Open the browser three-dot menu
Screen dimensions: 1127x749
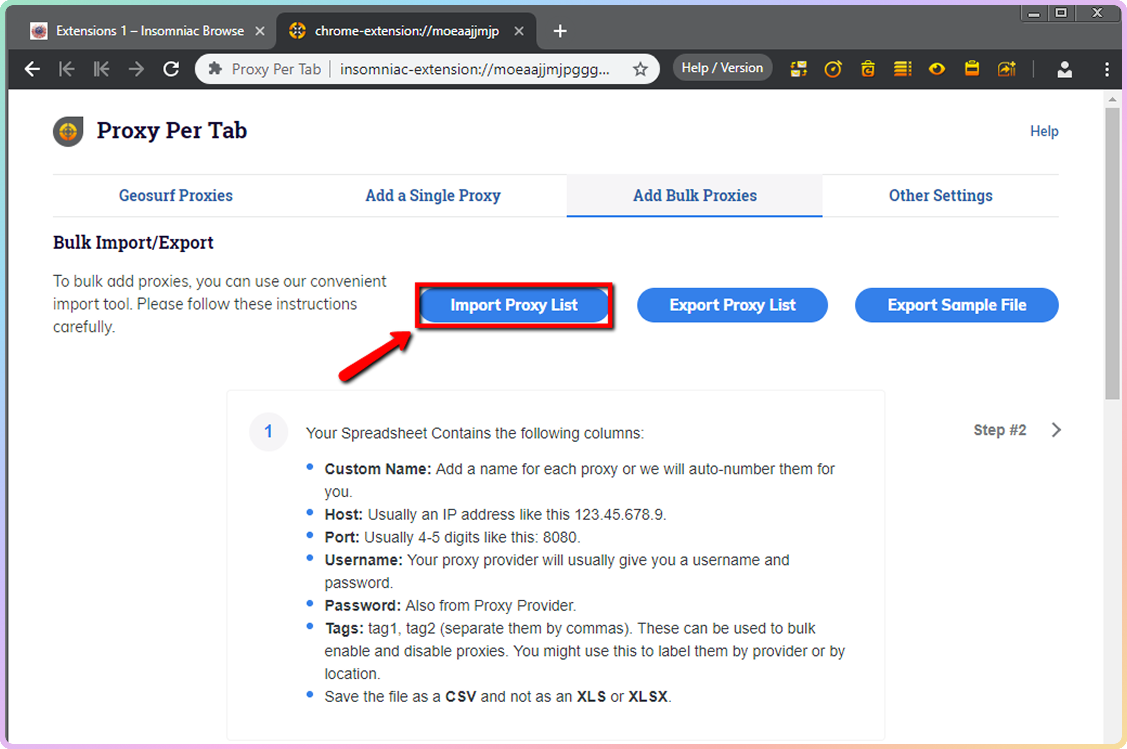(1106, 69)
